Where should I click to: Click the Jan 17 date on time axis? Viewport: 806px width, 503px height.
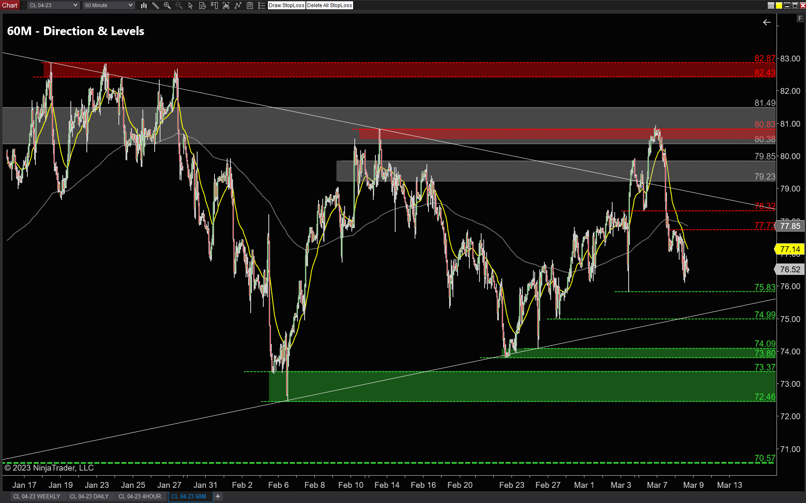[x=24, y=485]
